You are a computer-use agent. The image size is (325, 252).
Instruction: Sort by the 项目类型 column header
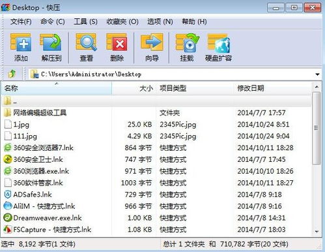click(x=195, y=88)
